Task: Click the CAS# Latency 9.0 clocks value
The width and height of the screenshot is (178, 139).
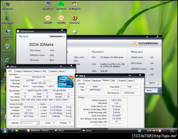Action: pos(116,106)
